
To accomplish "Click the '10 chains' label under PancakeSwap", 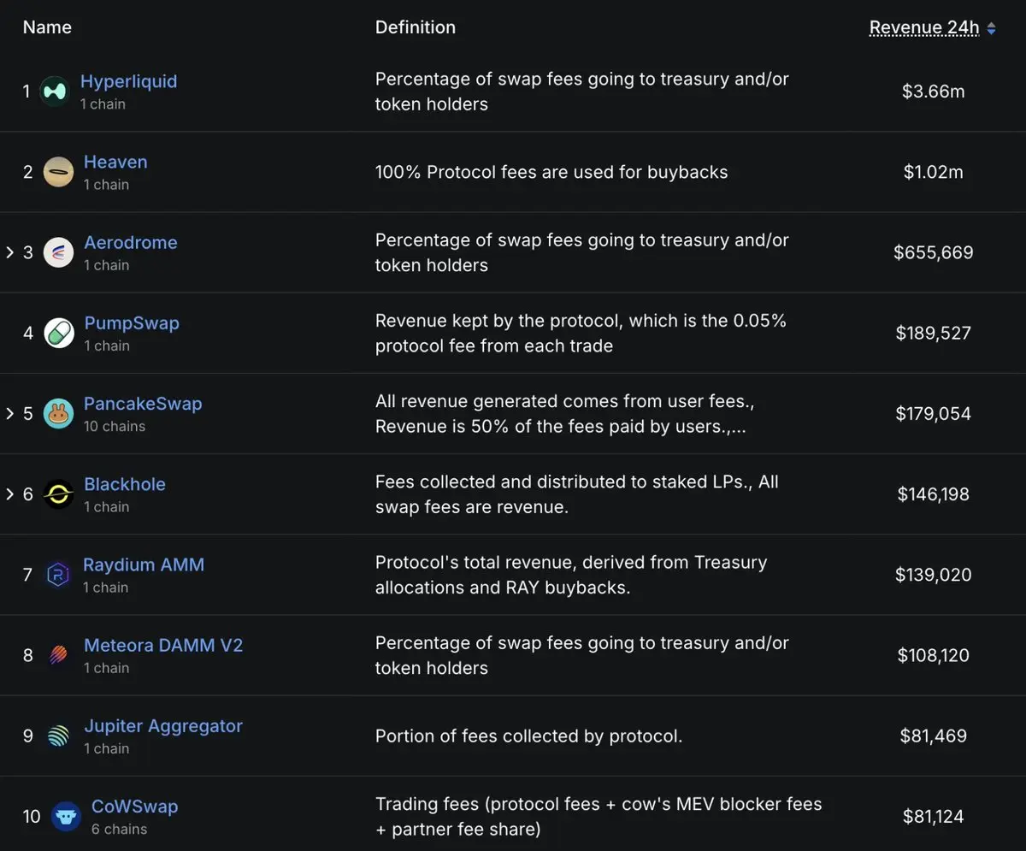I will point(115,426).
